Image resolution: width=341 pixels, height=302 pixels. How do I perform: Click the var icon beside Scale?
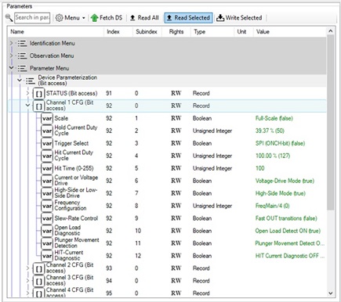tap(47, 118)
